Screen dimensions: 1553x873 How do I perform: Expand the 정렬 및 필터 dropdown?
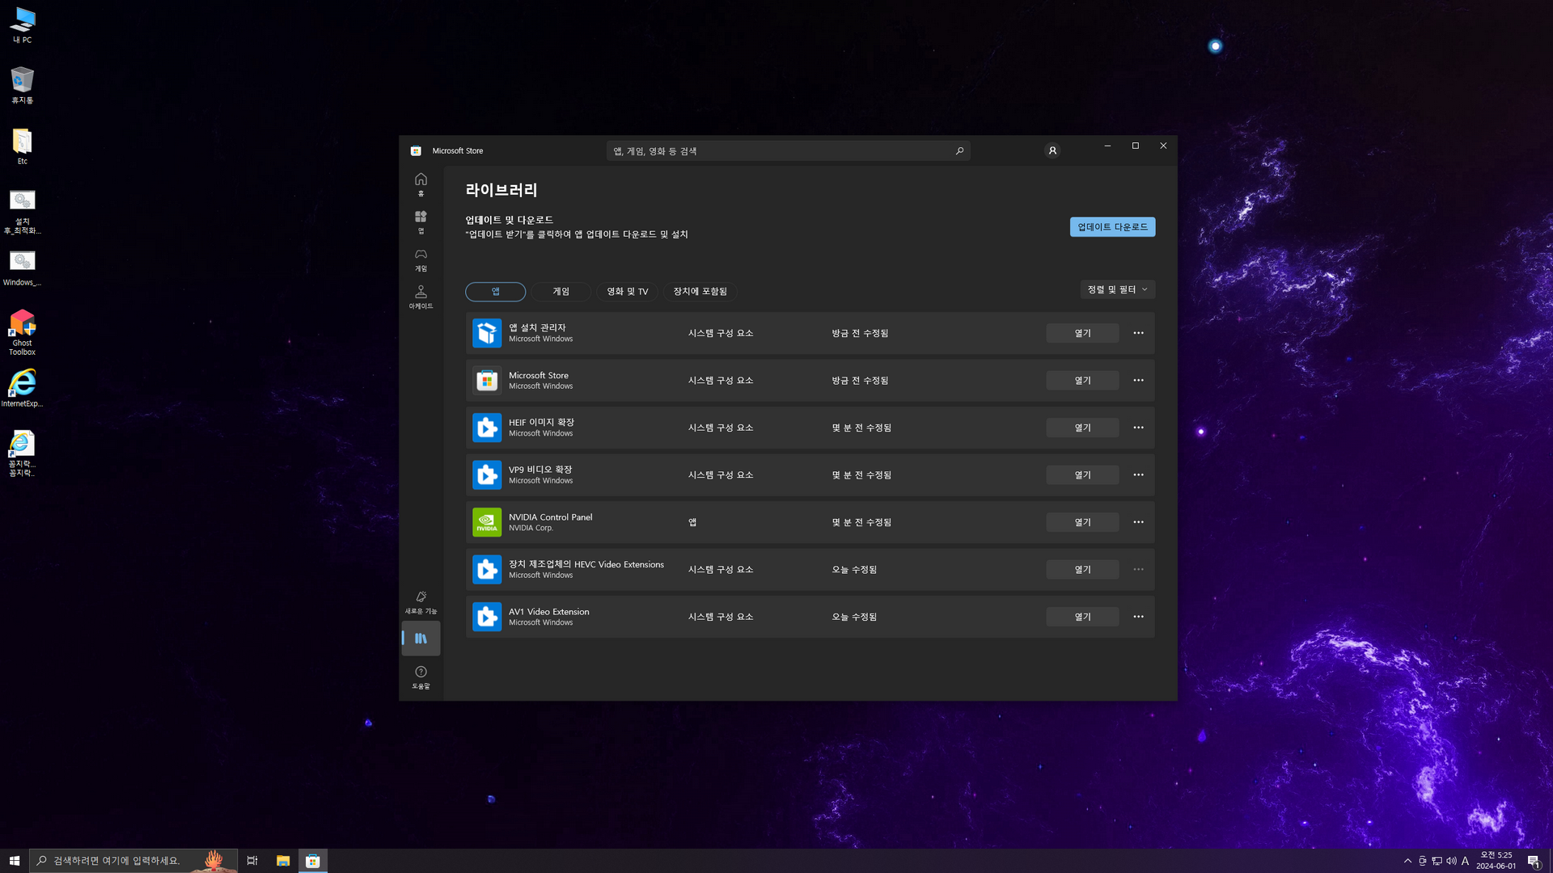pyautogui.click(x=1117, y=289)
